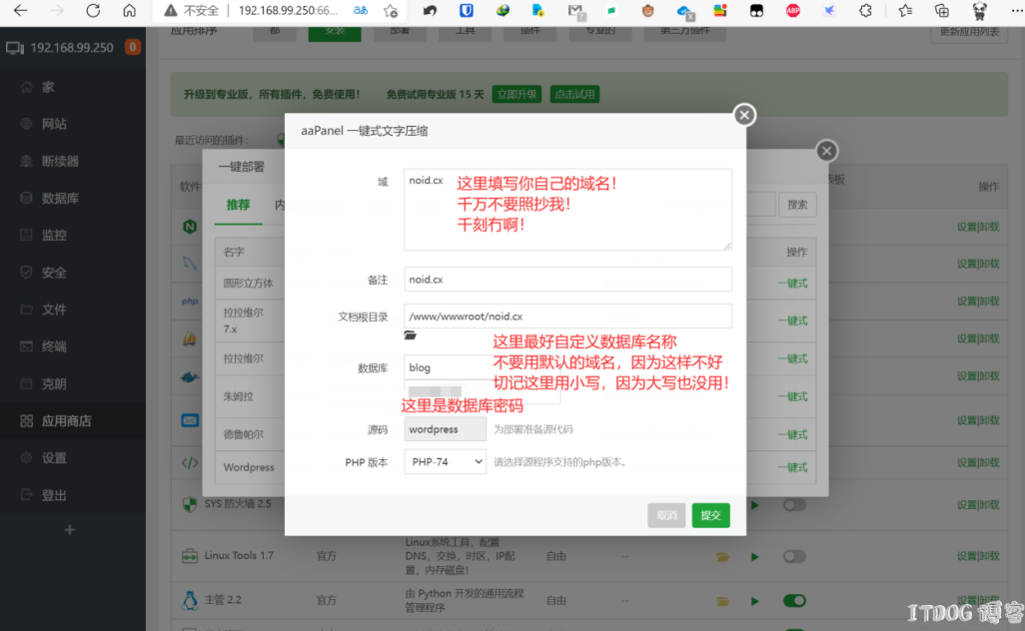Click the browser profile avatar icon
Screen dimensions: 1025x631
point(979,10)
